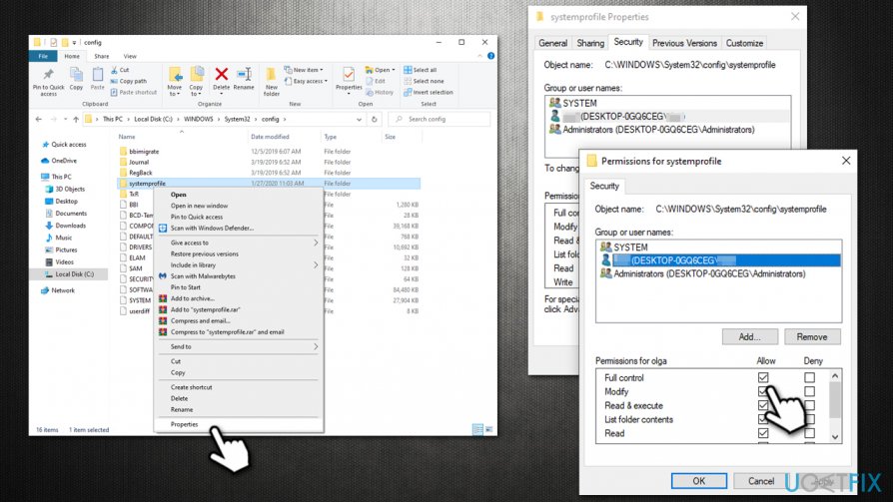
Task: Click the Properties icon in ribbon
Action: 349,75
